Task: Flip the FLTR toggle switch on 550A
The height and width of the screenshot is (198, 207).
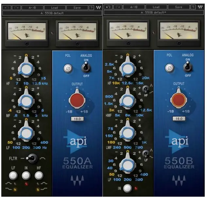Action: 31,158
